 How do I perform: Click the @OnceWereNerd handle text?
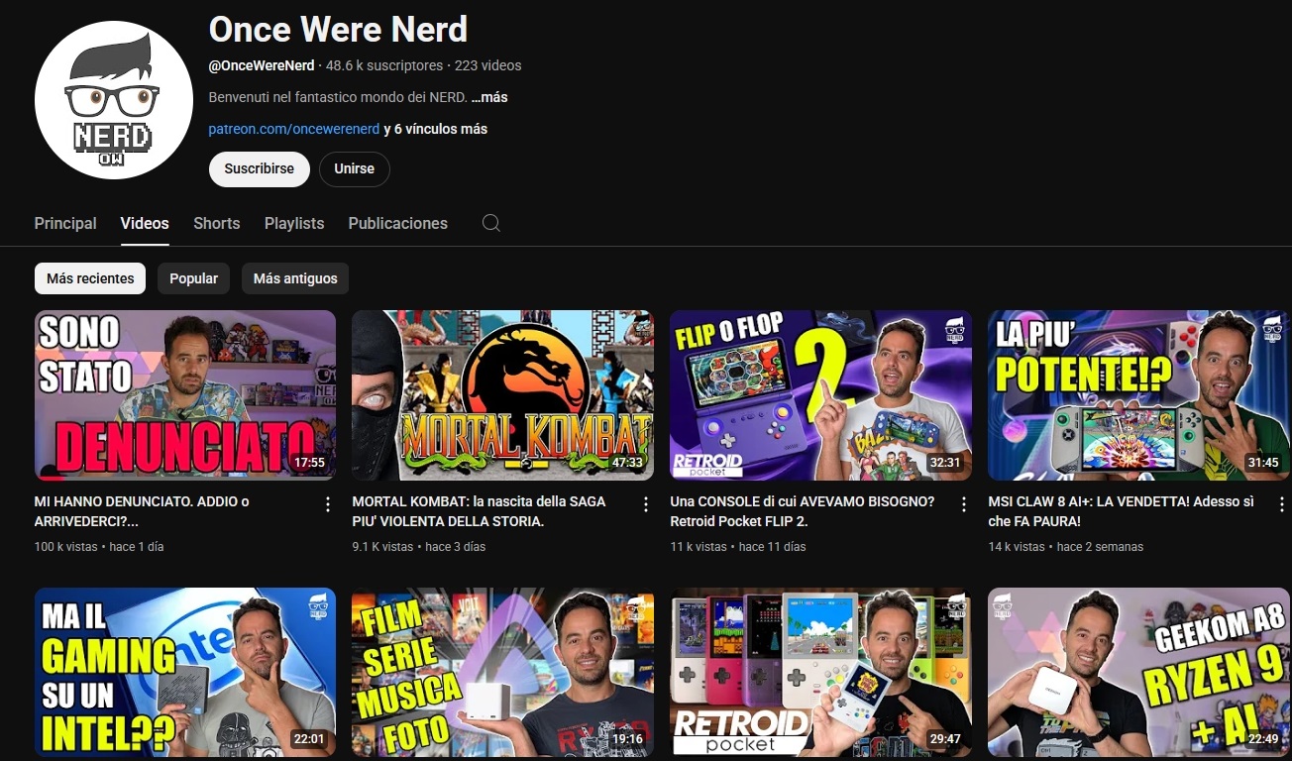point(262,65)
